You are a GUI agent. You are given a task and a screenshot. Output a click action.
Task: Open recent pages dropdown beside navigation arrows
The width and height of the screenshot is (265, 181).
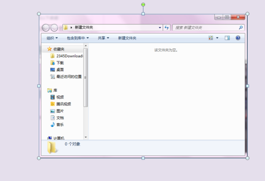tap(60, 28)
